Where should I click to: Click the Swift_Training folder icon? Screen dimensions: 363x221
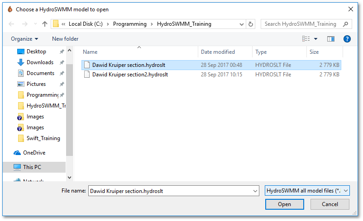pos(21,138)
